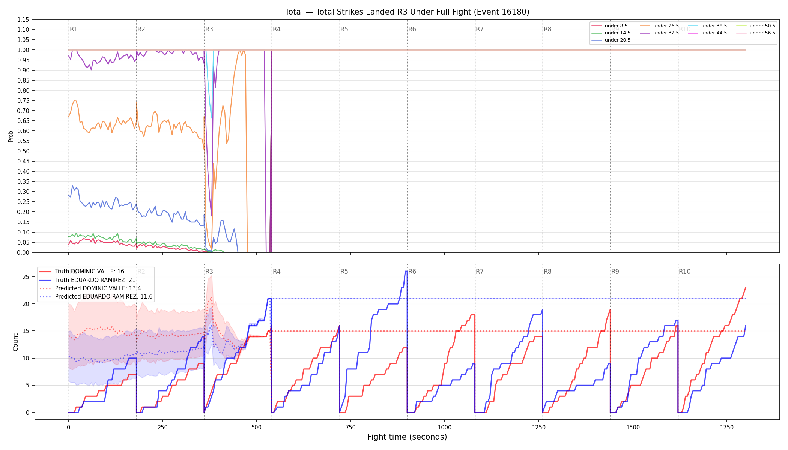Click the orange line swatch for under 26.5
This screenshot has width=788, height=450.
(x=645, y=26)
